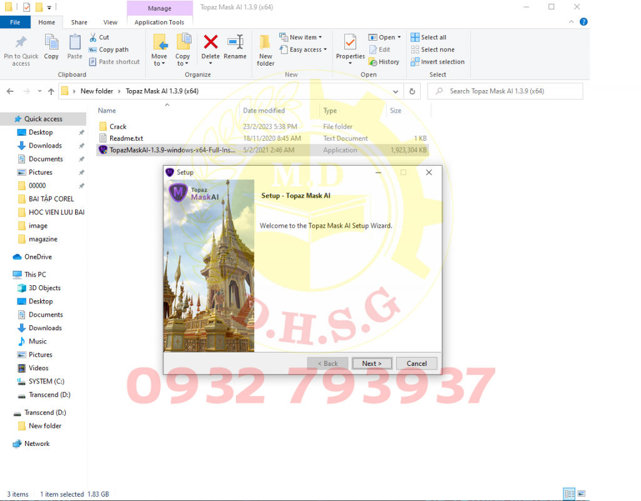641x501 pixels.
Task: Click the Paste clipboard icon
Action: coord(75,42)
